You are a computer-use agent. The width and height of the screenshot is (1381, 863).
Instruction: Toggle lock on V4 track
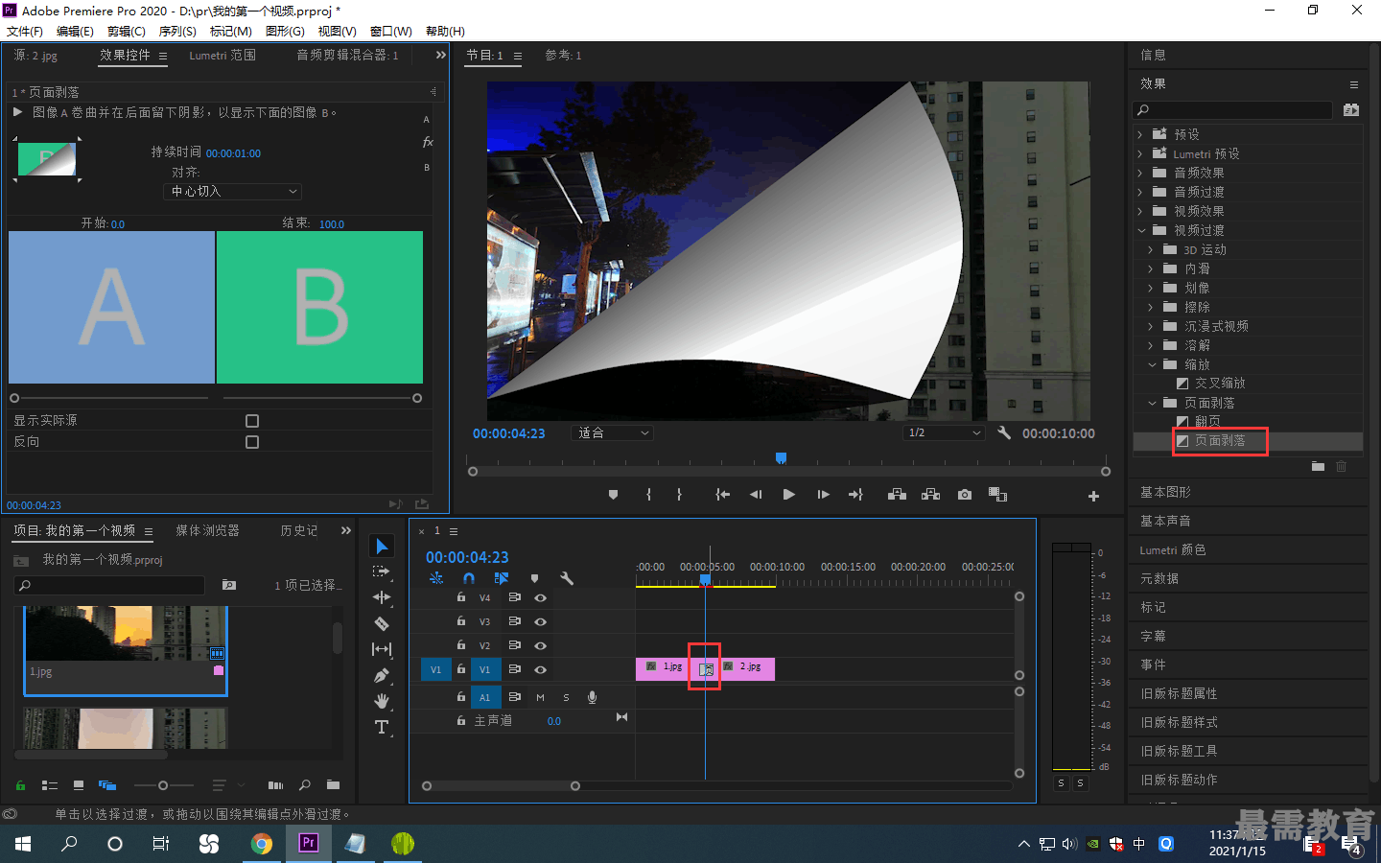click(461, 597)
